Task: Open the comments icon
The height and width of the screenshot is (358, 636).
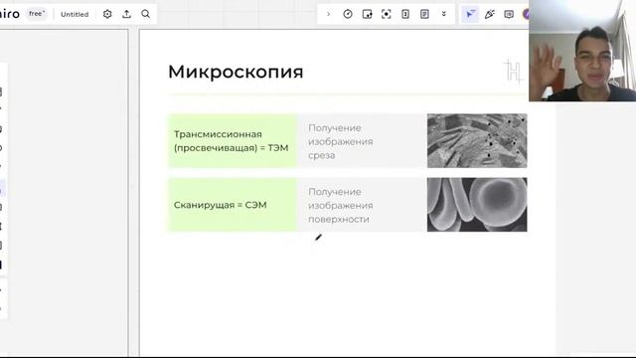Action: [509, 14]
